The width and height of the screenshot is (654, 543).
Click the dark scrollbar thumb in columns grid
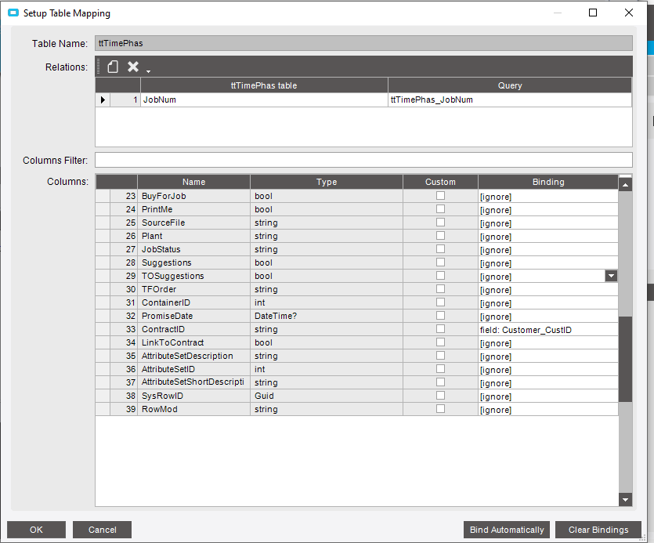(x=625, y=359)
